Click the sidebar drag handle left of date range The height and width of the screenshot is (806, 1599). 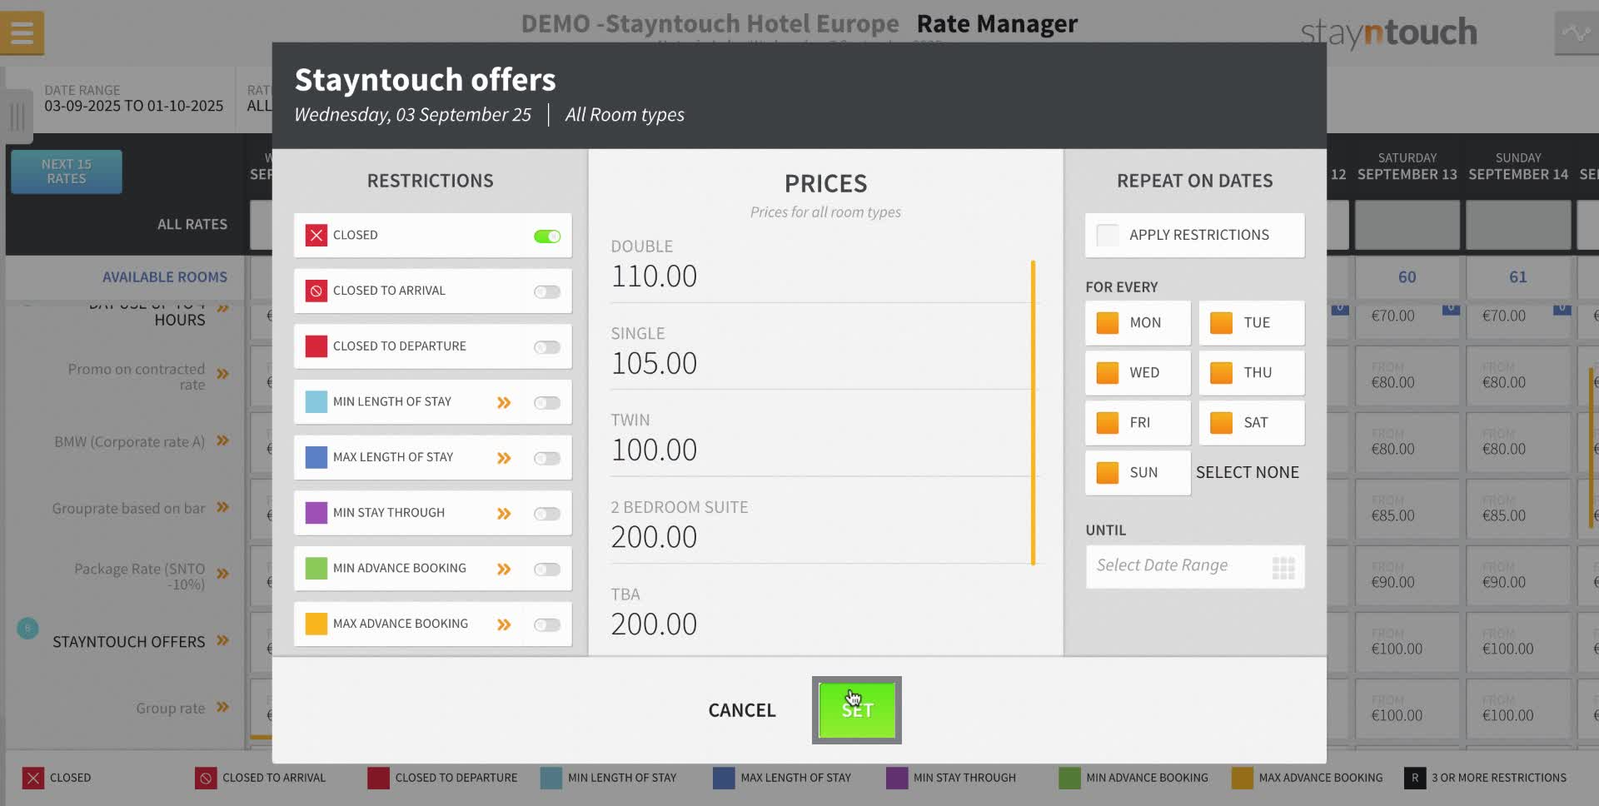click(x=17, y=116)
